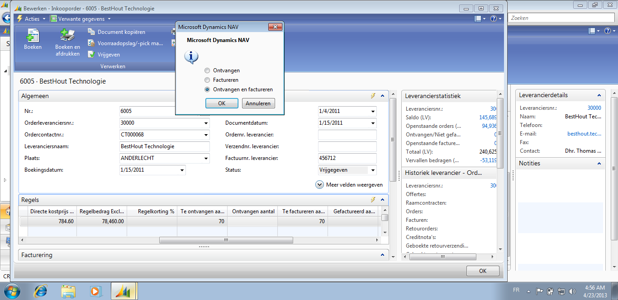Select the Factureren radio option

pos(207,80)
